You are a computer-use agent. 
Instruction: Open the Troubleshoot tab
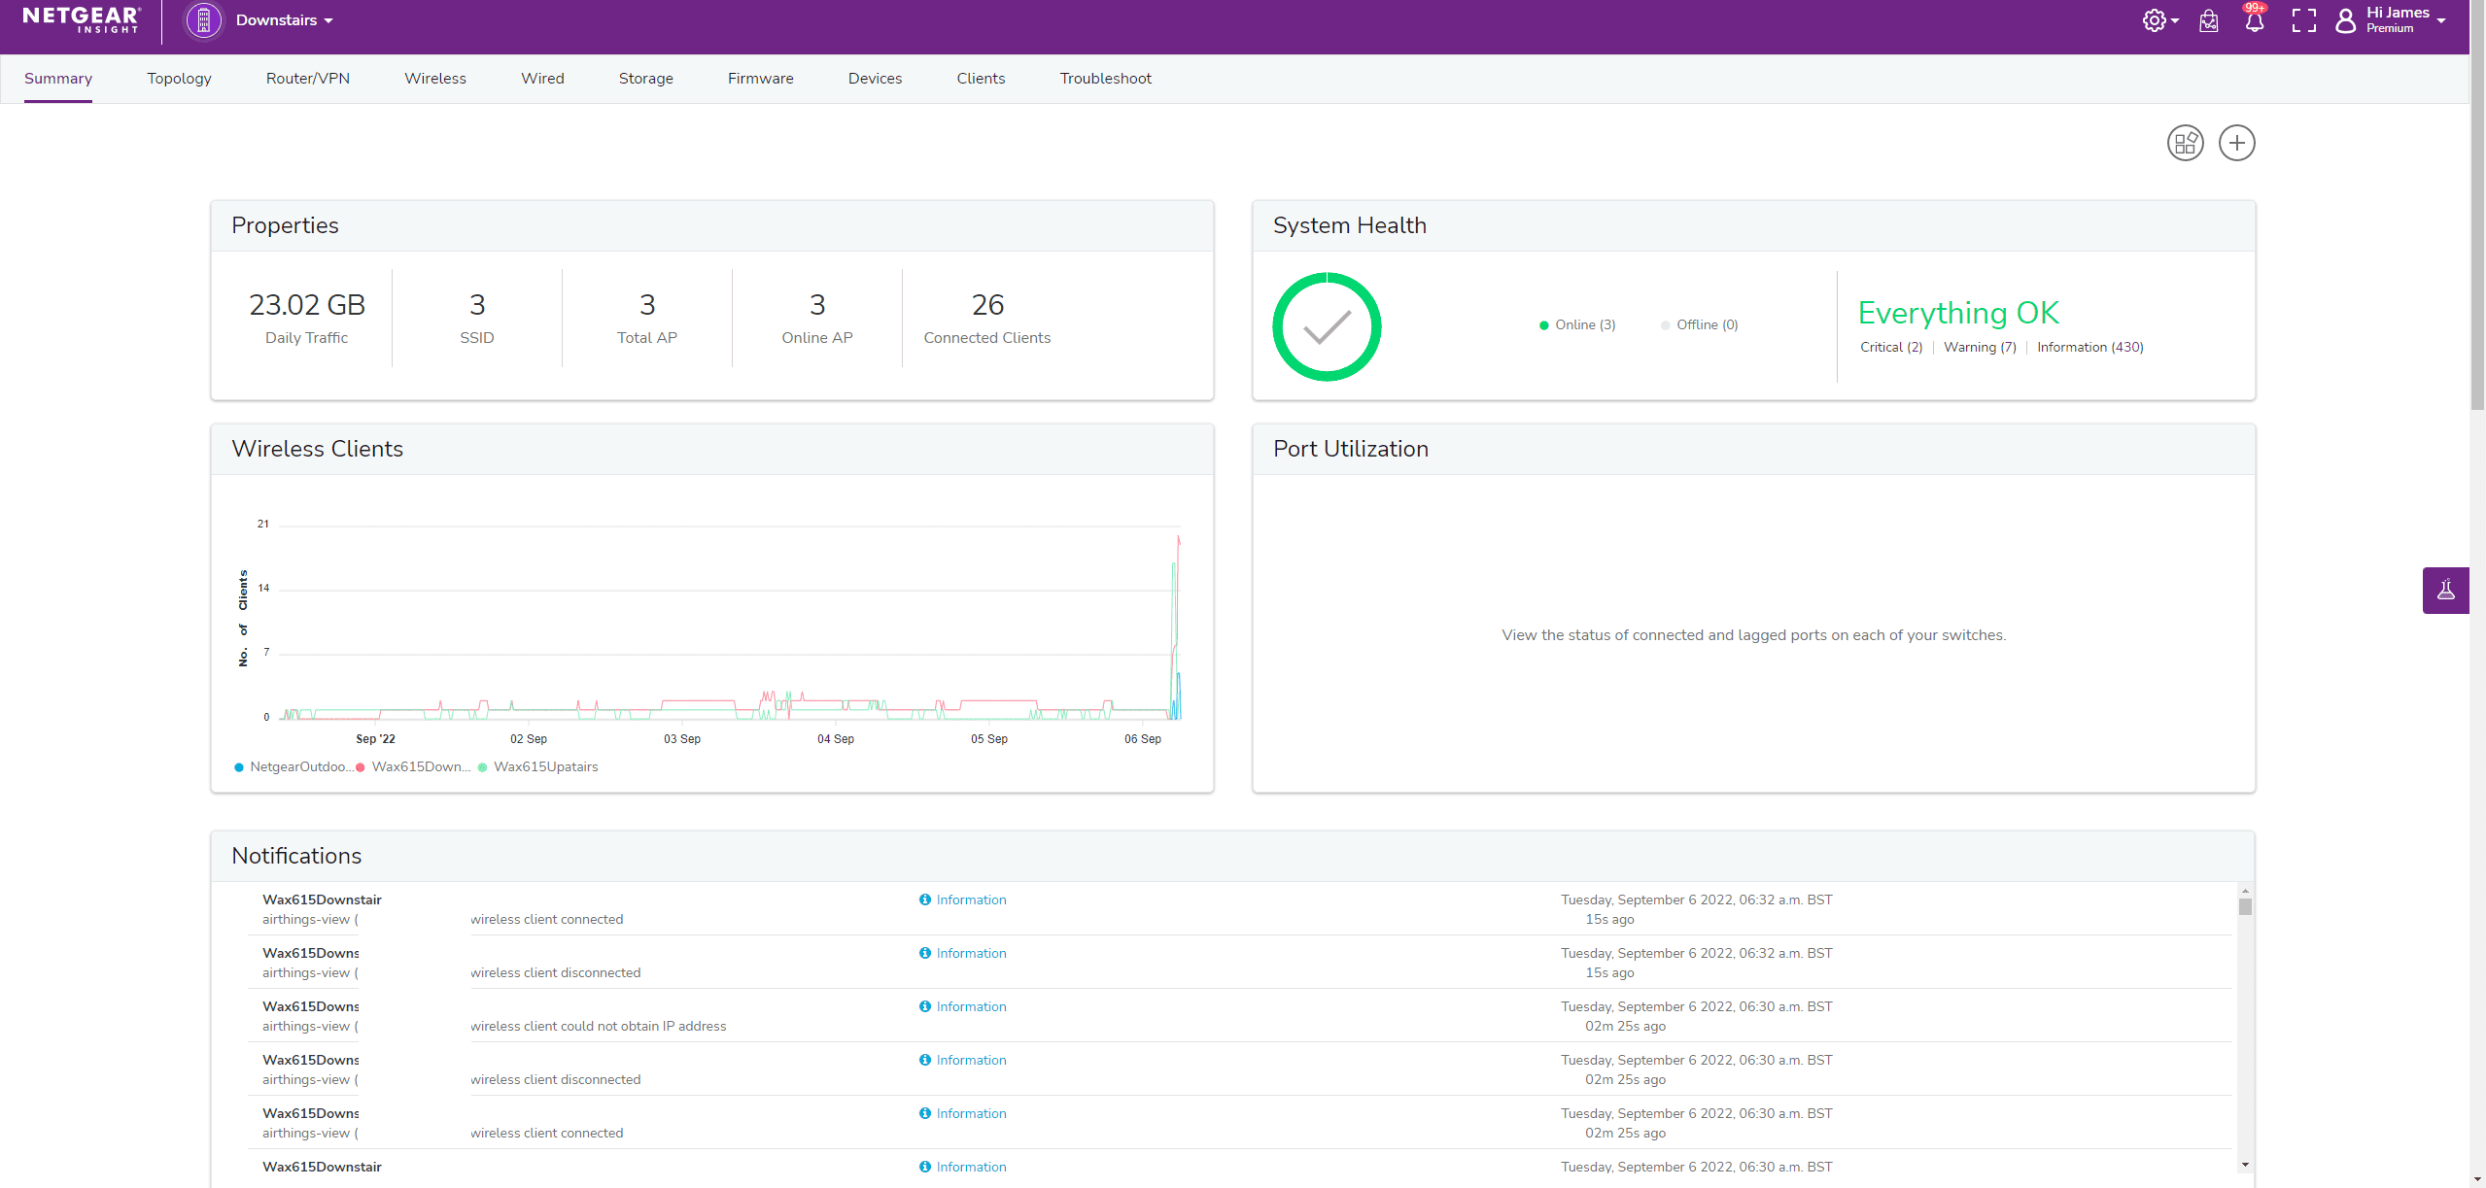point(1105,79)
